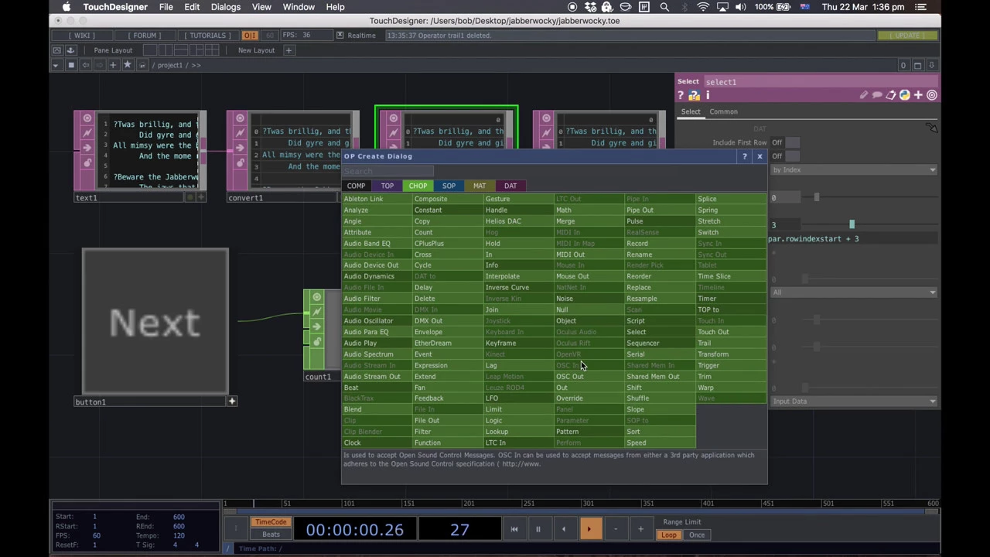
Task: Set range limit to Once
Action: pos(697,535)
